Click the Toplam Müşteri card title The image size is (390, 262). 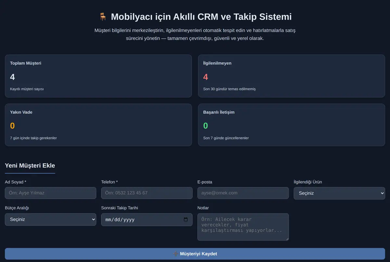(26, 63)
